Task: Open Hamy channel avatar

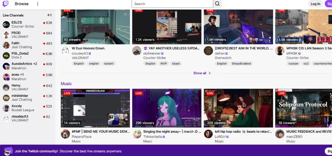Action: (x=6, y=88)
